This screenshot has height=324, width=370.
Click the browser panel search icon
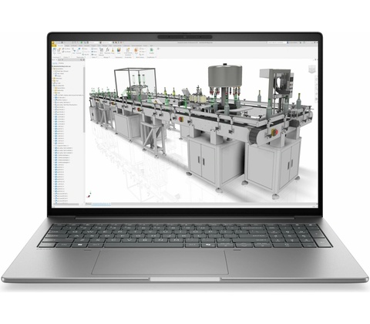pyautogui.click(x=81, y=59)
